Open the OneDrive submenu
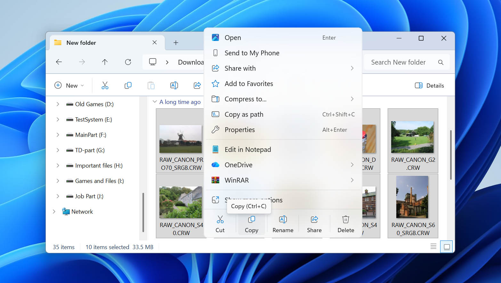The width and height of the screenshot is (501, 283). point(283,165)
